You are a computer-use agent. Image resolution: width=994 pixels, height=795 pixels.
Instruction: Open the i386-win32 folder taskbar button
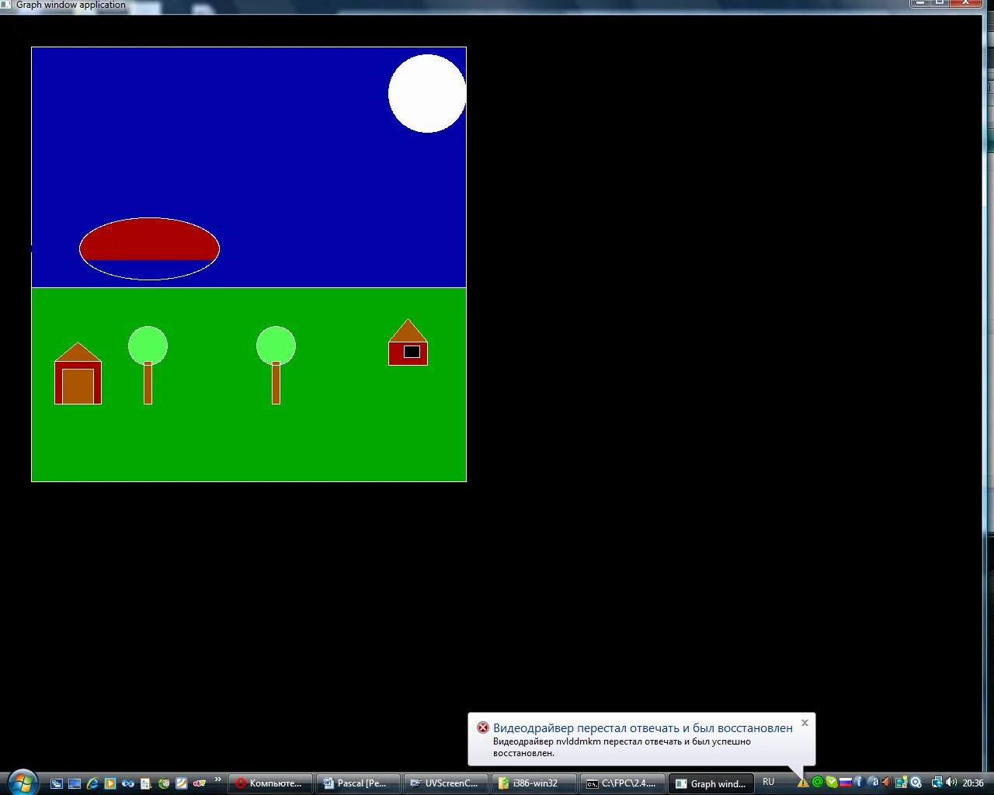click(x=533, y=783)
